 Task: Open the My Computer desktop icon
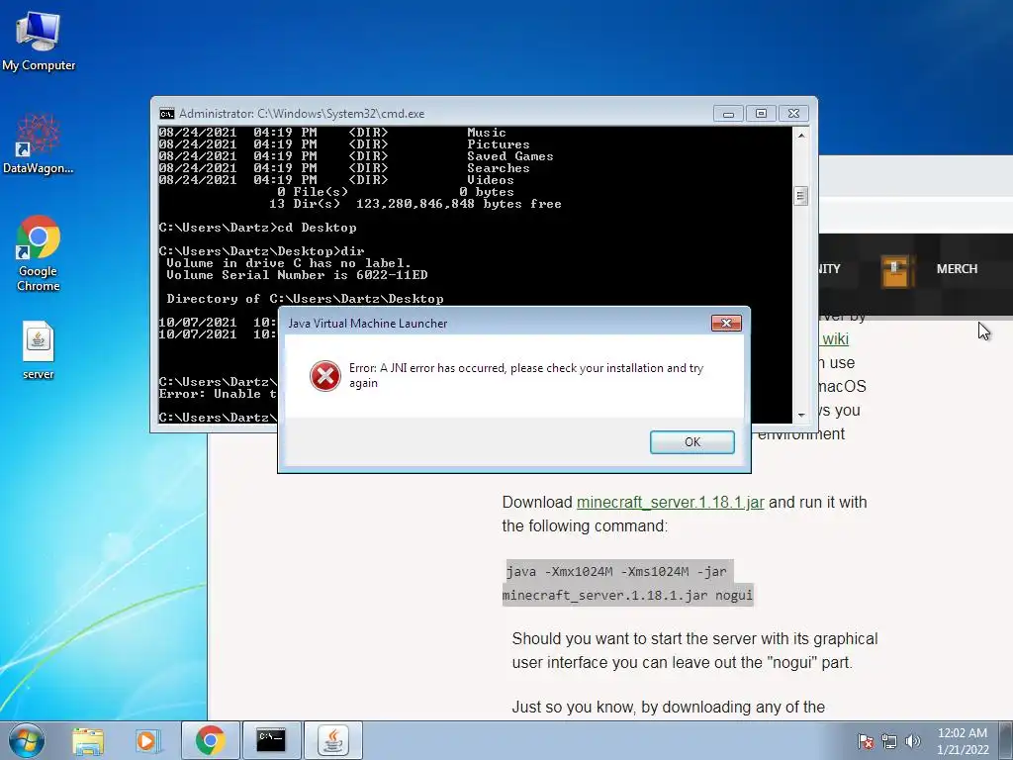click(39, 42)
